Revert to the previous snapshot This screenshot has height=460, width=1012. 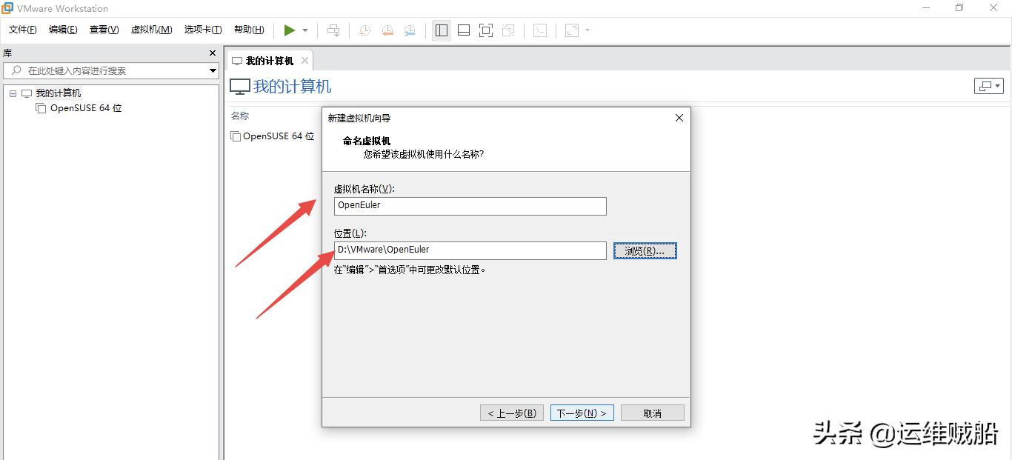(x=387, y=30)
